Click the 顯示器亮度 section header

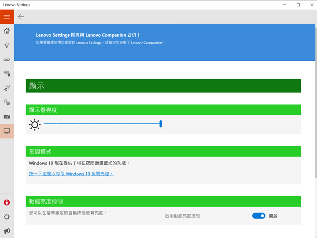pos(163,110)
